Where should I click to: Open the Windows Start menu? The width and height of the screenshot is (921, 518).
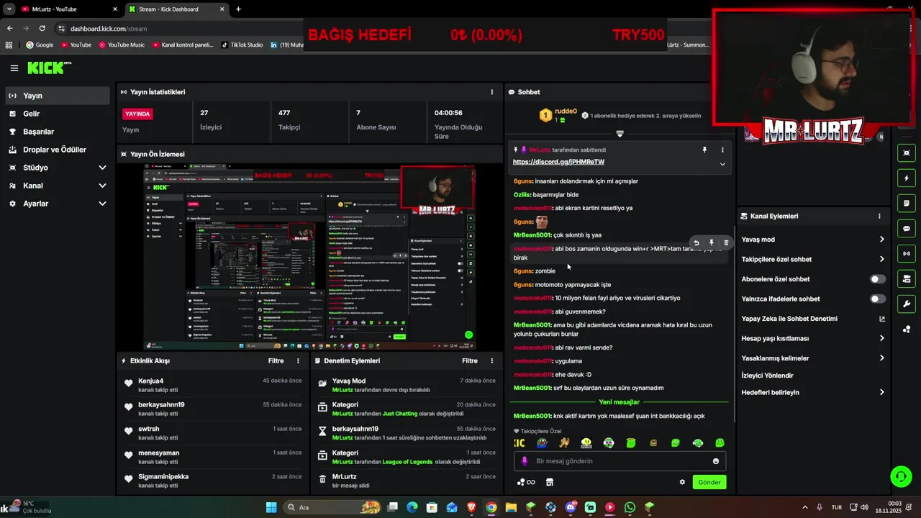(x=271, y=507)
